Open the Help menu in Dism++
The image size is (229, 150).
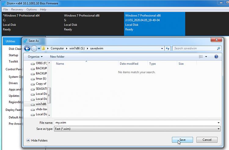43,9
